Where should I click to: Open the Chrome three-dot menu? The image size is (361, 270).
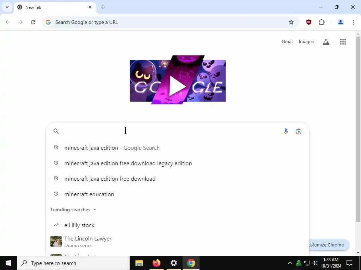[353, 22]
